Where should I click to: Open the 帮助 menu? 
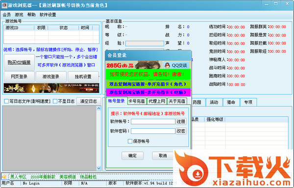click(31, 15)
